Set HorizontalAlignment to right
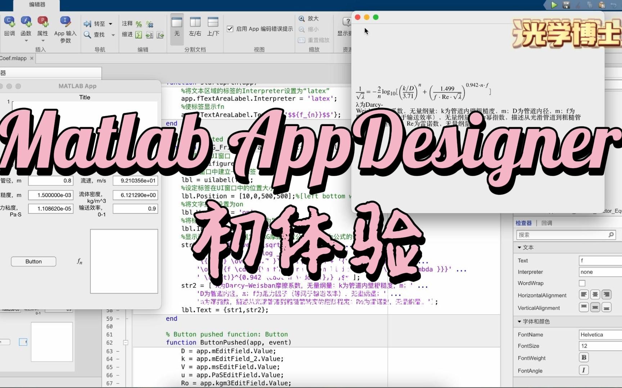622x388 pixels. pyautogui.click(x=607, y=295)
